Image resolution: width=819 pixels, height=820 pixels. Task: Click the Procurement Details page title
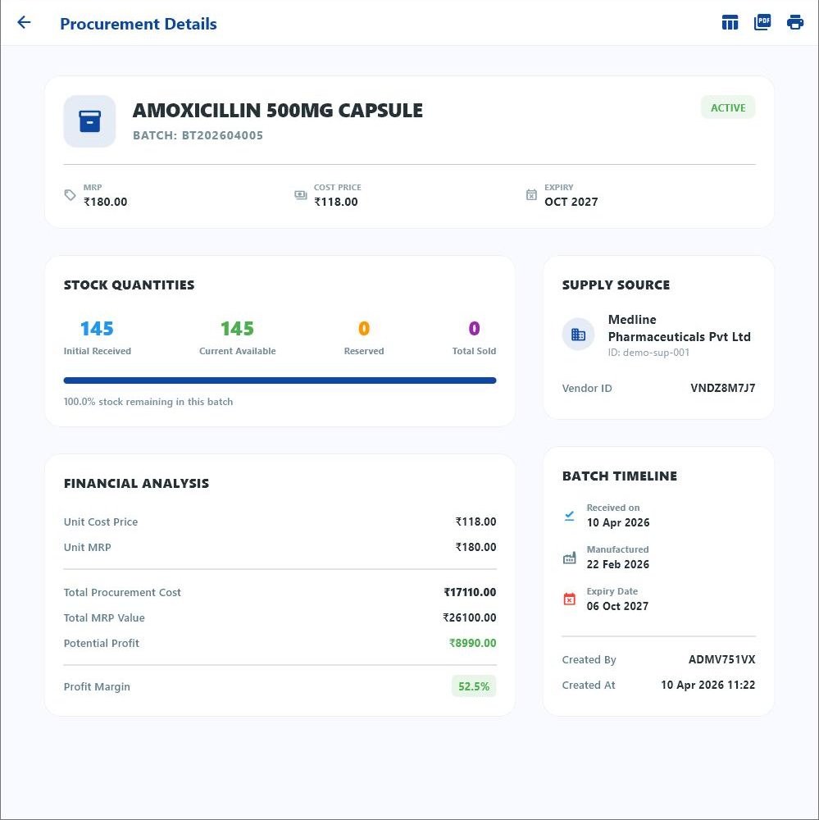click(x=138, y=24)
